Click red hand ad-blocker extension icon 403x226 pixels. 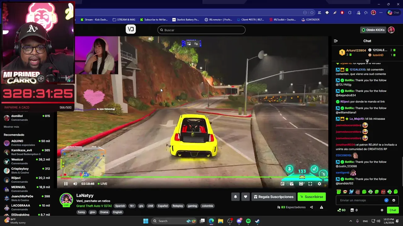[x=342, y=13]
